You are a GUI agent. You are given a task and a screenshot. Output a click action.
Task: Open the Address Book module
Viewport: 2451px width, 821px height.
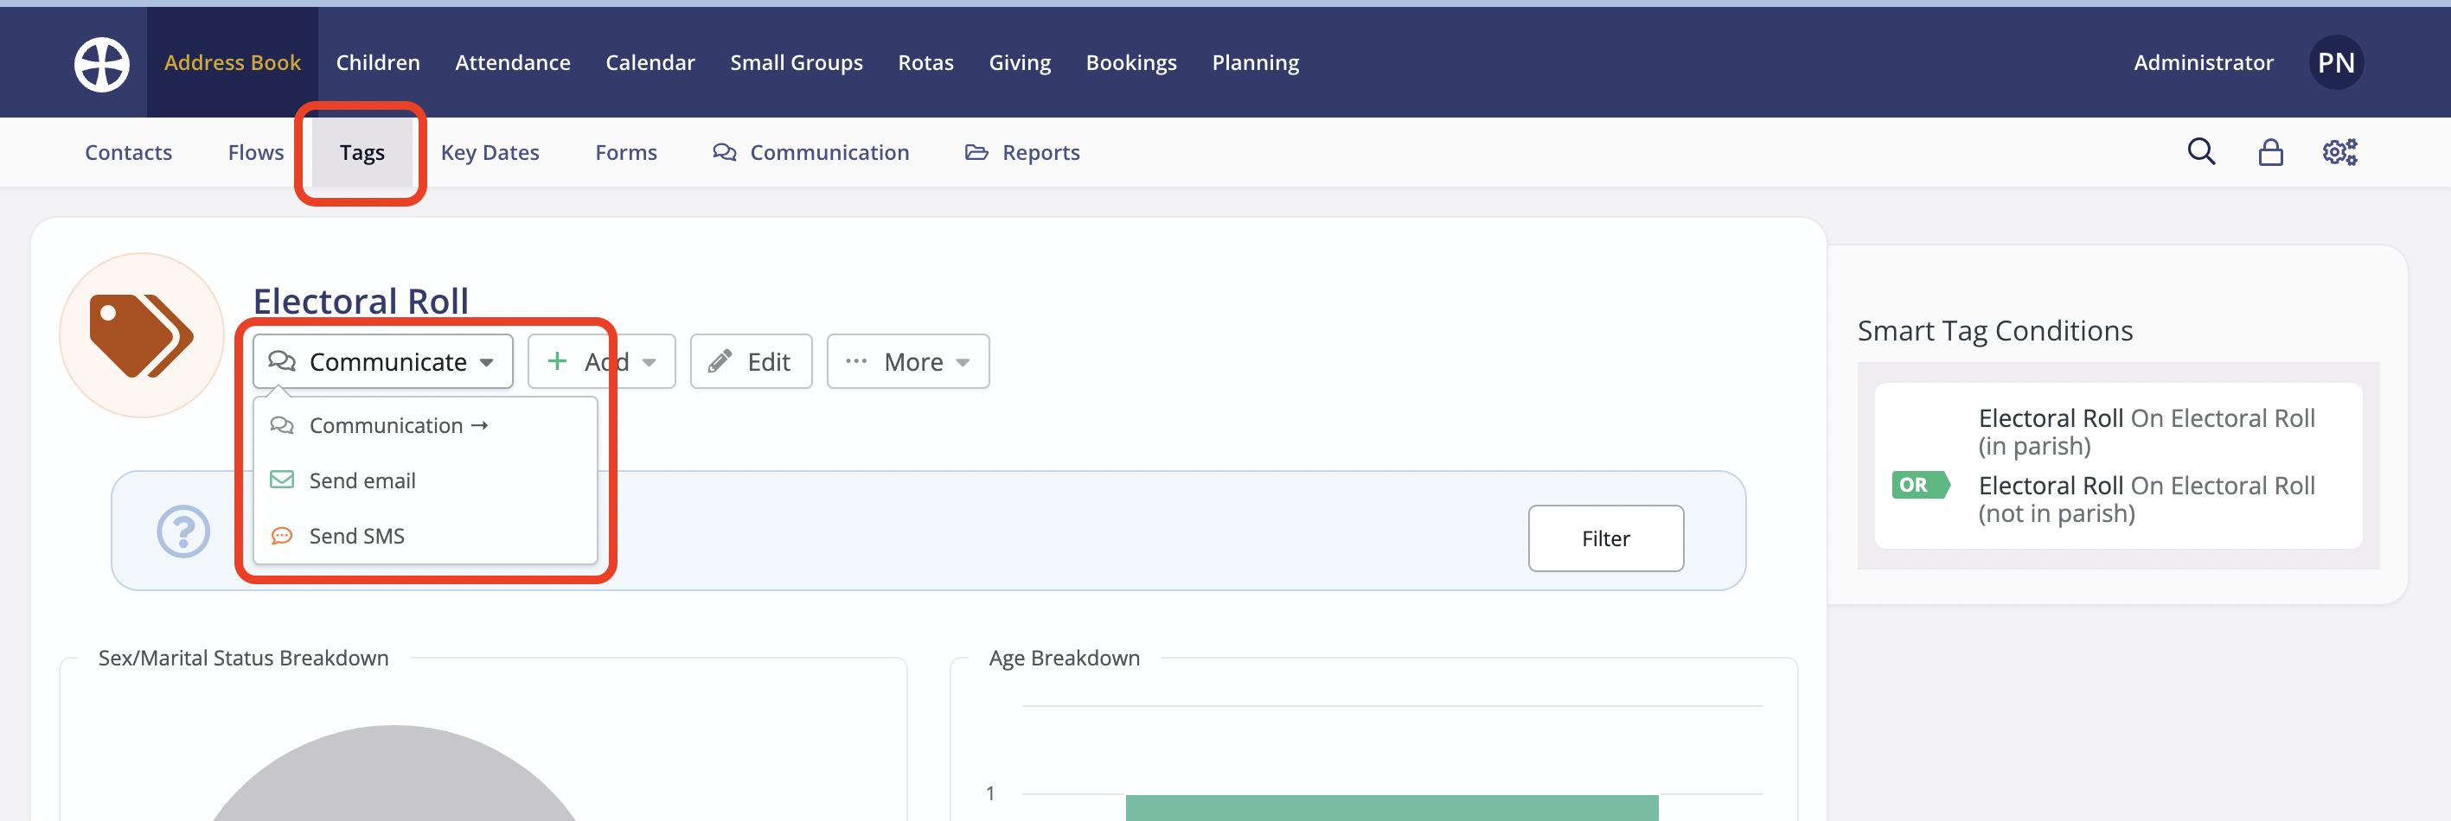[232, 63]
